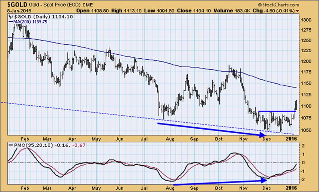The width and height of the screenshot is (319, 192).
Task: Click the 2 label on the PMO axis
Action: coord(303,146)
